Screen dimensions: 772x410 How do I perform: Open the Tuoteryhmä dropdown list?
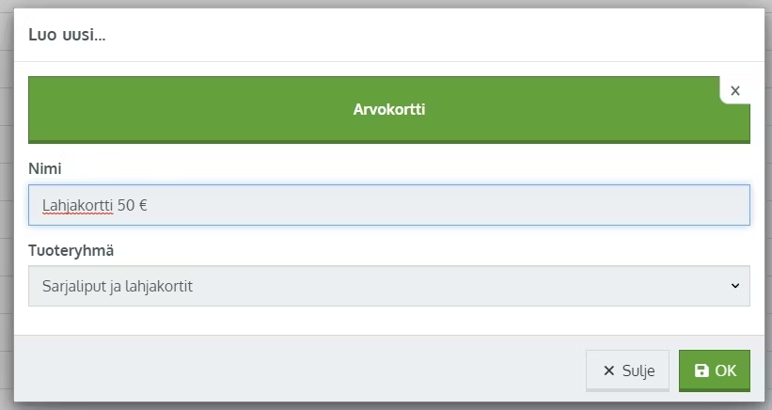[389, 286]
